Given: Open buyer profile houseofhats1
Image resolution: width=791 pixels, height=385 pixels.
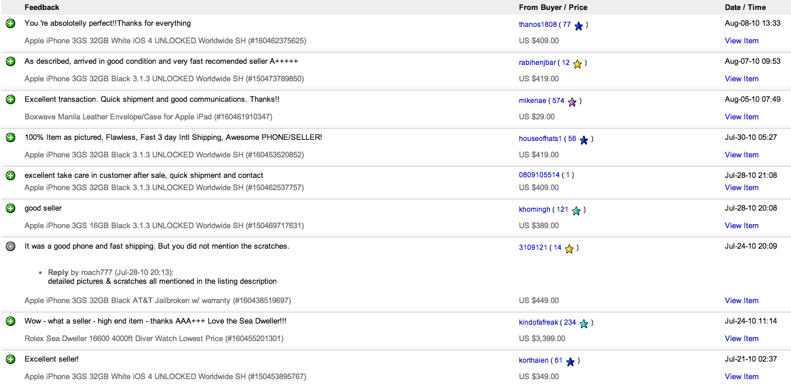Looking at the screenshot, I should [540, 139].
